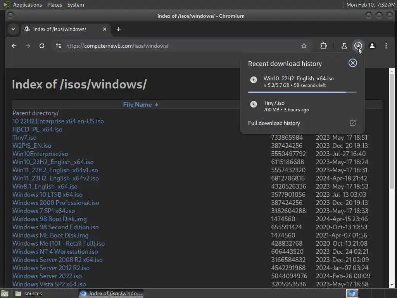Click the browser back arrow
Screen dimensions: 397x298
(14, 46)
